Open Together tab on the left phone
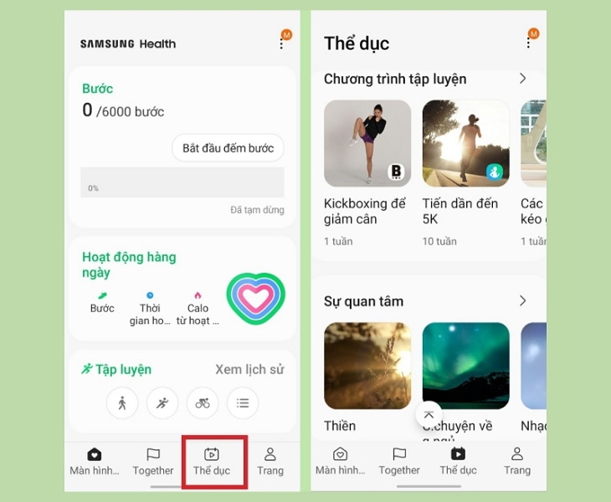This screenshot has width=611, height=502. [152, 462]
